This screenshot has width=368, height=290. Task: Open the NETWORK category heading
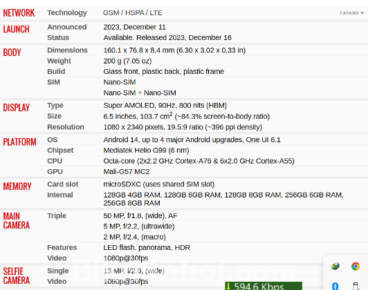19,13
